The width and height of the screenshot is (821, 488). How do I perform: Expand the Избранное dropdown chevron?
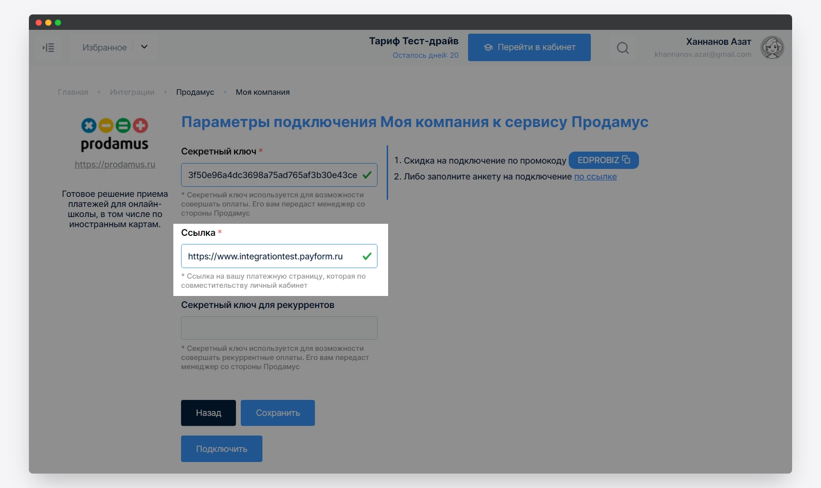coord(144,47)
